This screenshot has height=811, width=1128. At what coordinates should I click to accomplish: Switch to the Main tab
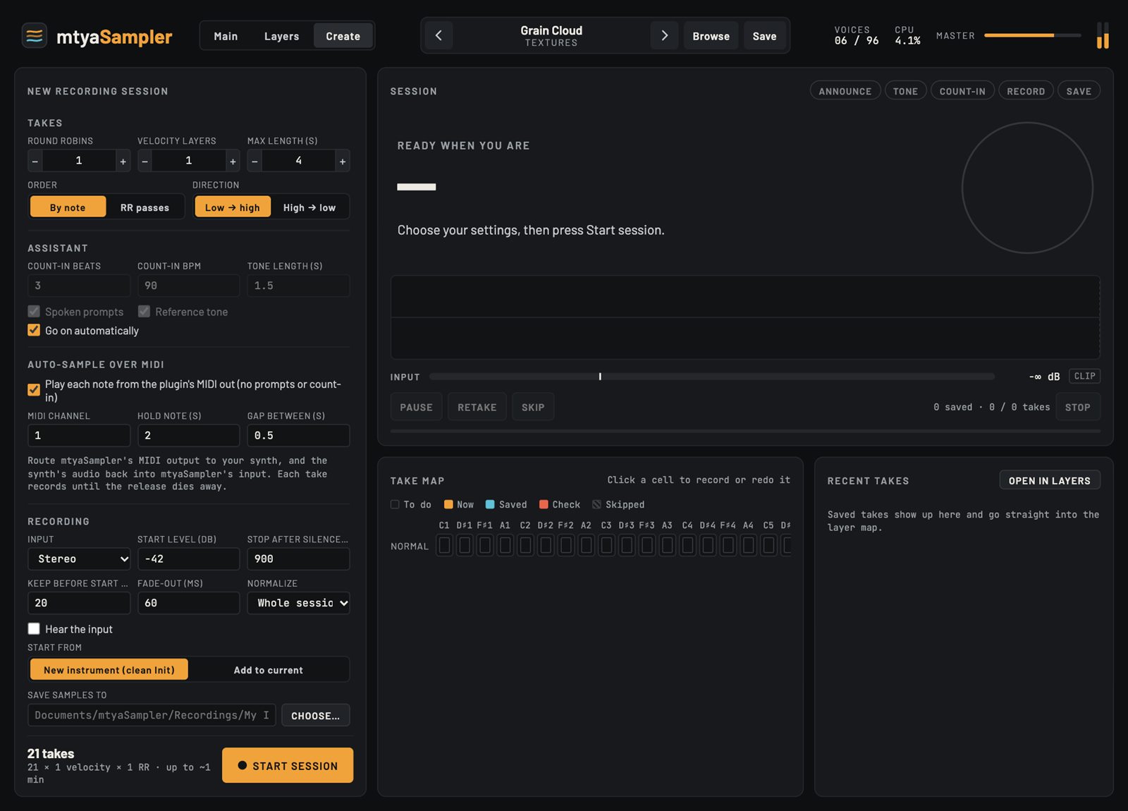point(226,36)
